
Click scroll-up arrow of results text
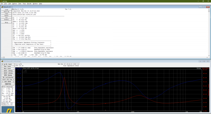click(209, 9)
